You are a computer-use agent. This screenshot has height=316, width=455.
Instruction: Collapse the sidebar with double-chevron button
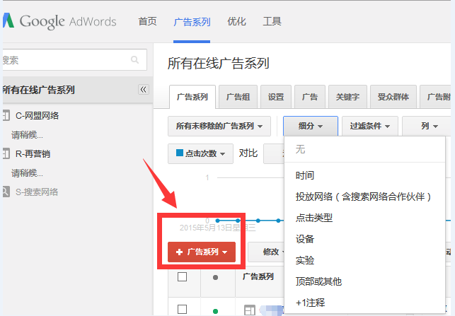(144, 89)
